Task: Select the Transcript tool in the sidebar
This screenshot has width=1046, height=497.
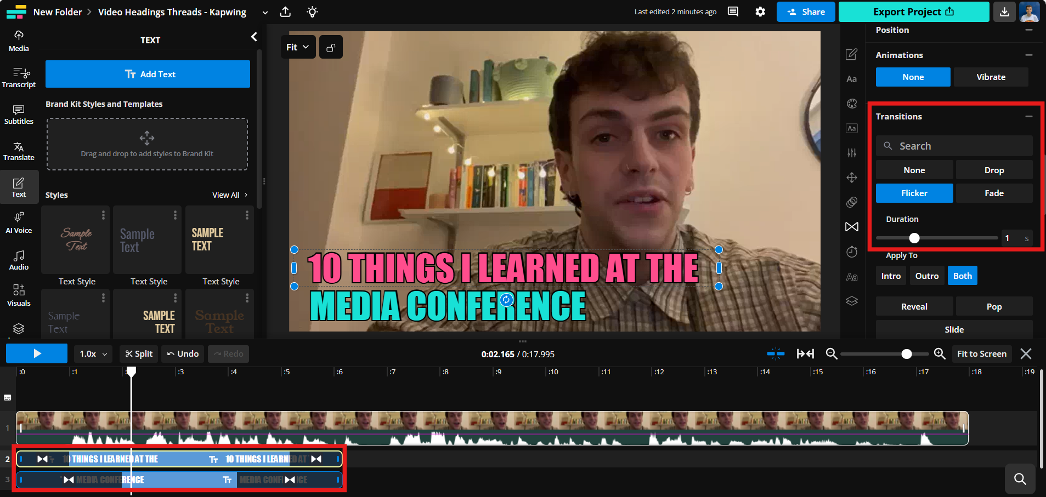Action: (19, 77)
